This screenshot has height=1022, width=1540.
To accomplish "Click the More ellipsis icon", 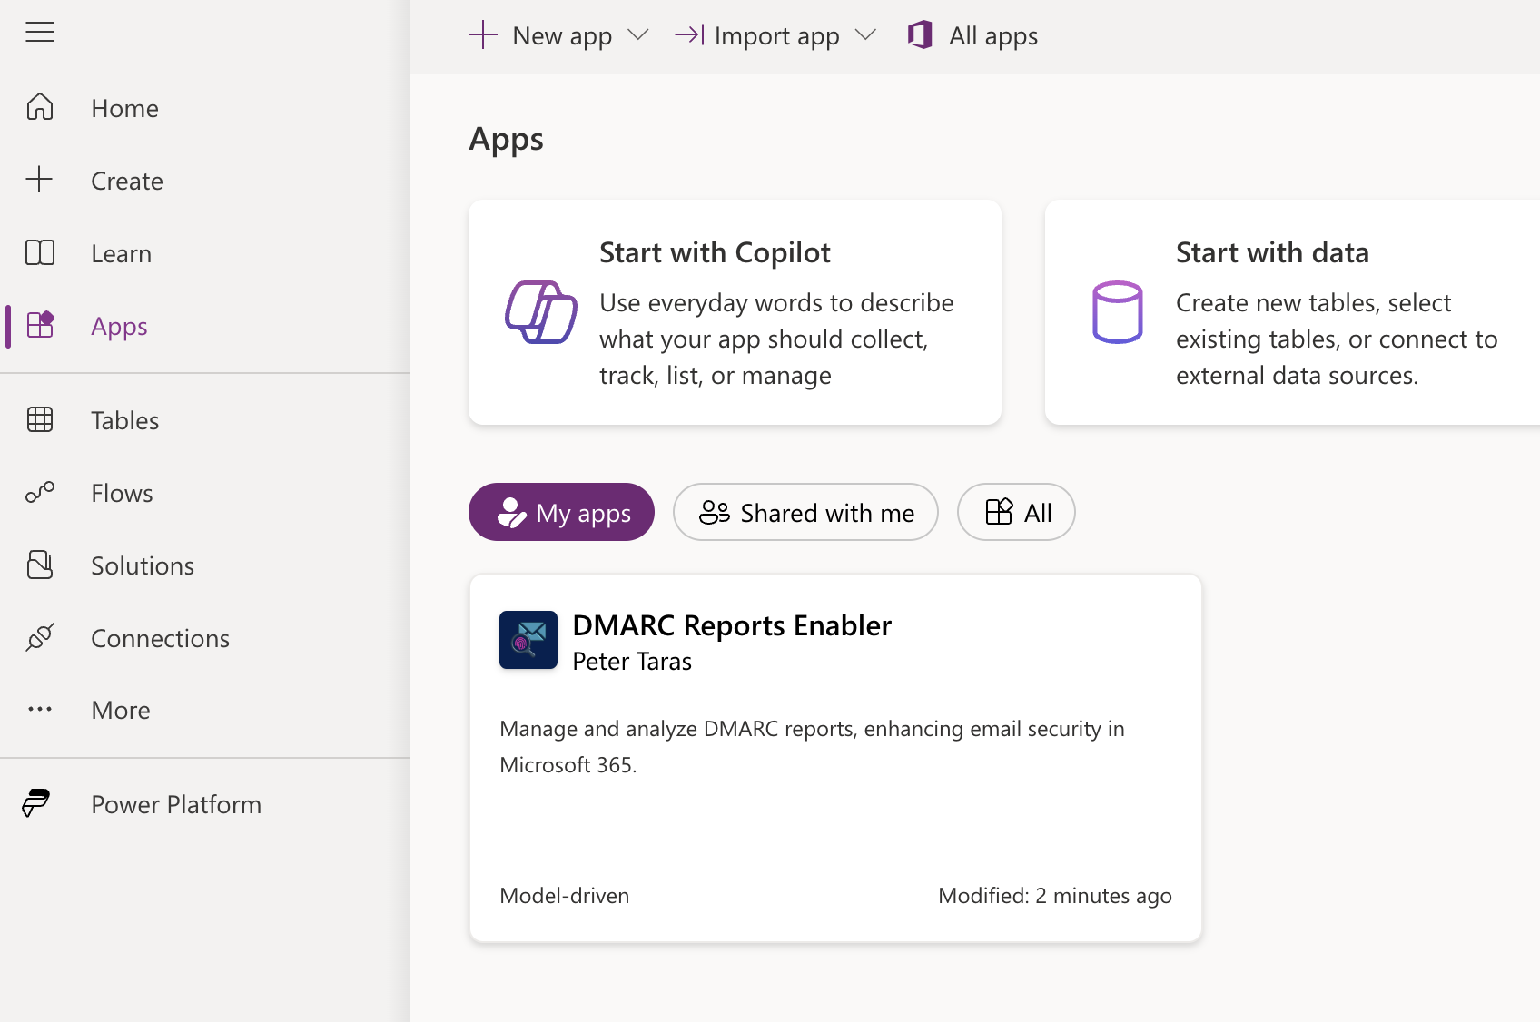I will (x=40, y=710).
